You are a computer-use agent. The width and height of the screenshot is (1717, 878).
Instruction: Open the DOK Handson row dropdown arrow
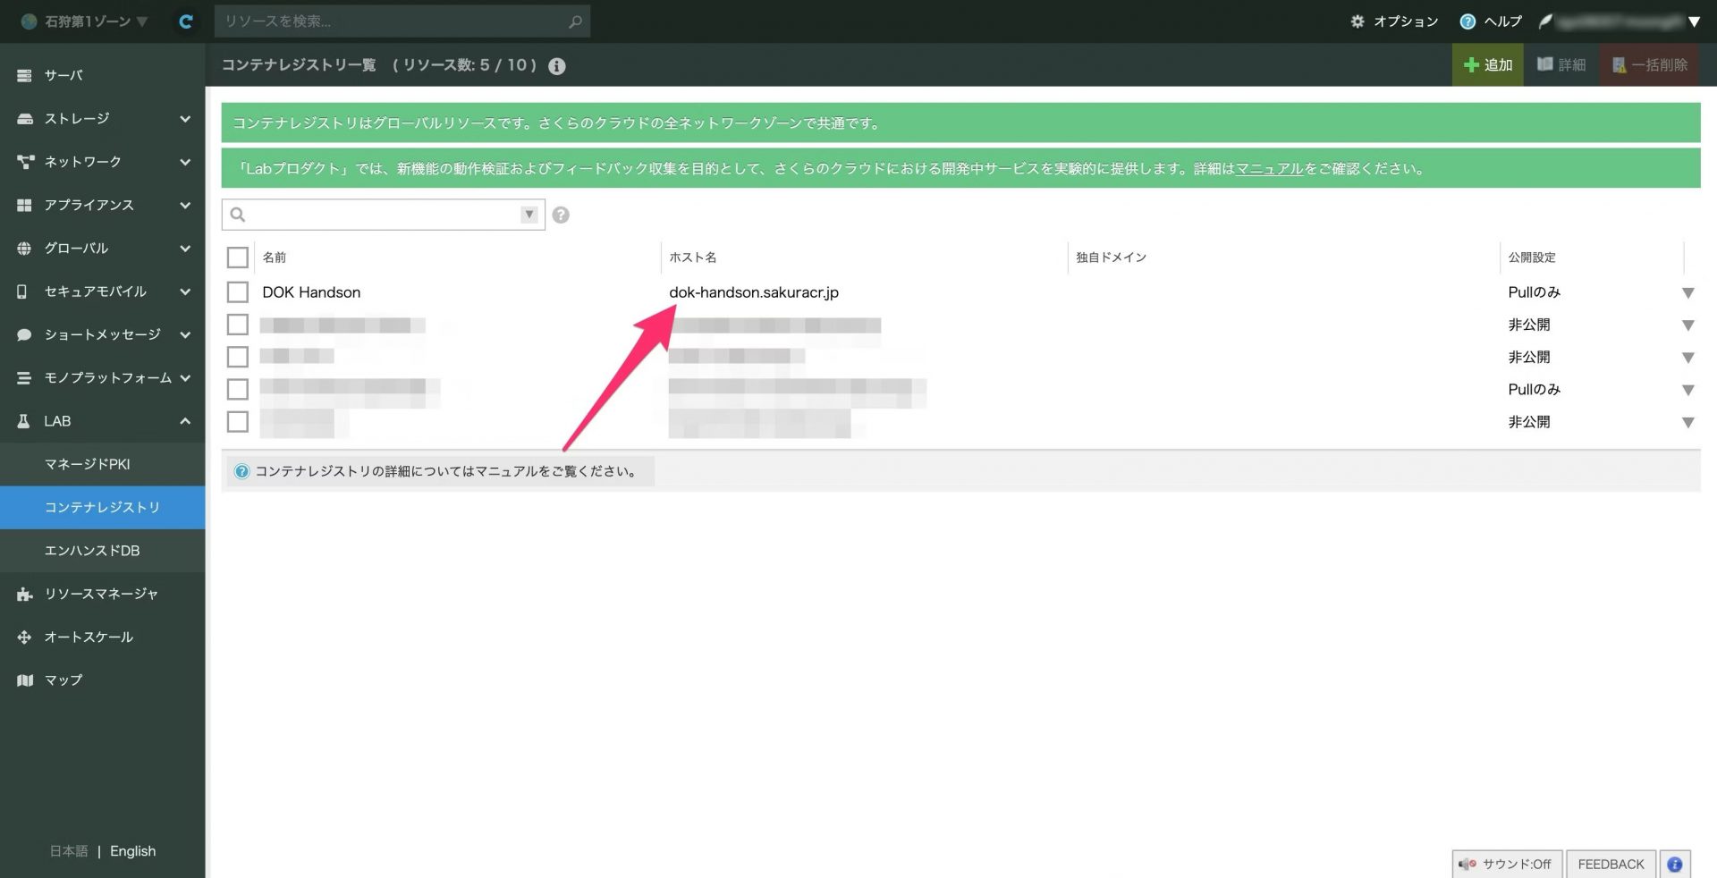click(1687, 293)
